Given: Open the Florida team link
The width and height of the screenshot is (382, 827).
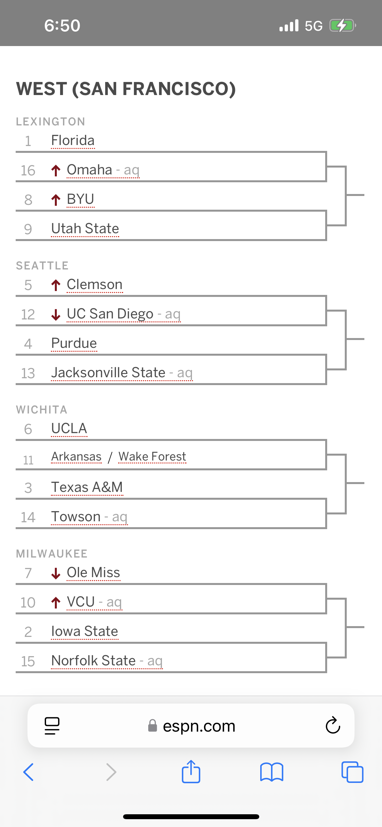Looking at the screenshot, I should 73,141.
